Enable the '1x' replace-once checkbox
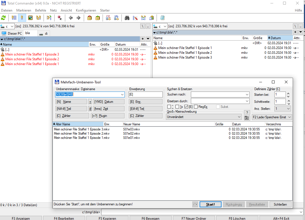Image resolution: width=305 pixels, height=220 pixels. pyautogui.click(x=177, y=106)
